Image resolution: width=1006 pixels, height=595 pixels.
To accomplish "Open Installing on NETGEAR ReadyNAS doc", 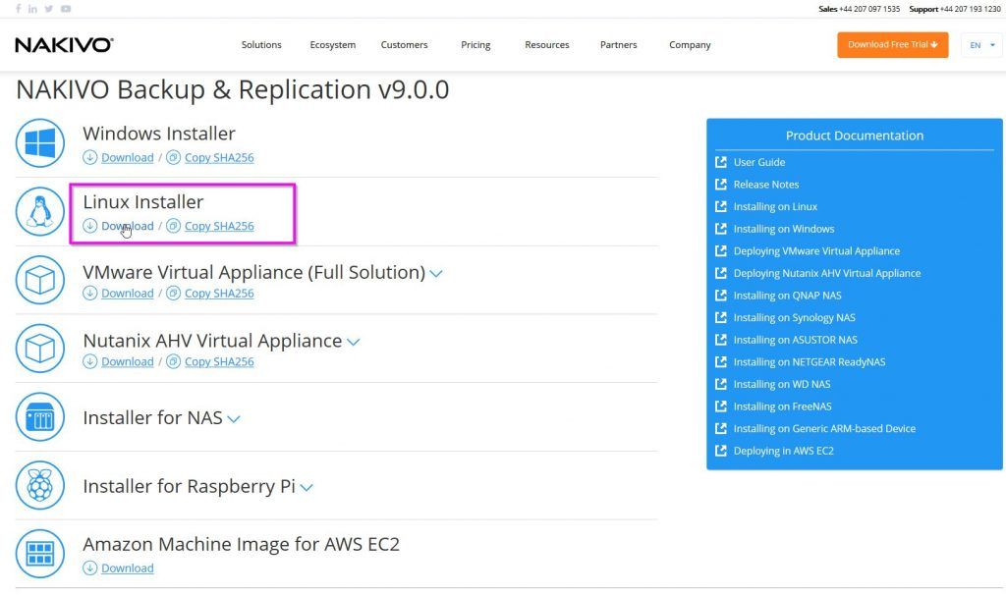I will click(x=810, y=362).
